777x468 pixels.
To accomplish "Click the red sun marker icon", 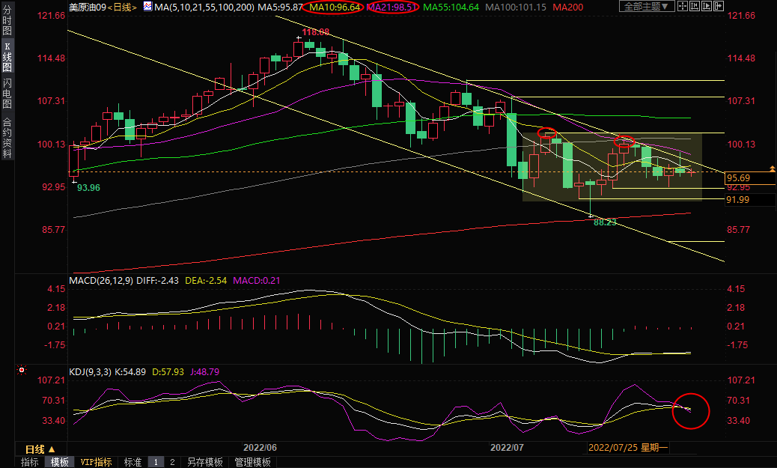I will click(x=21, y=370).
